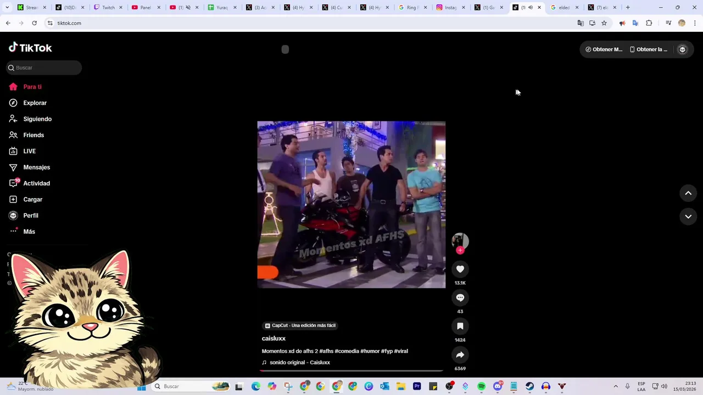Open Windows Start menu
This screenshot has width=703, height=395.
(141, 387)
